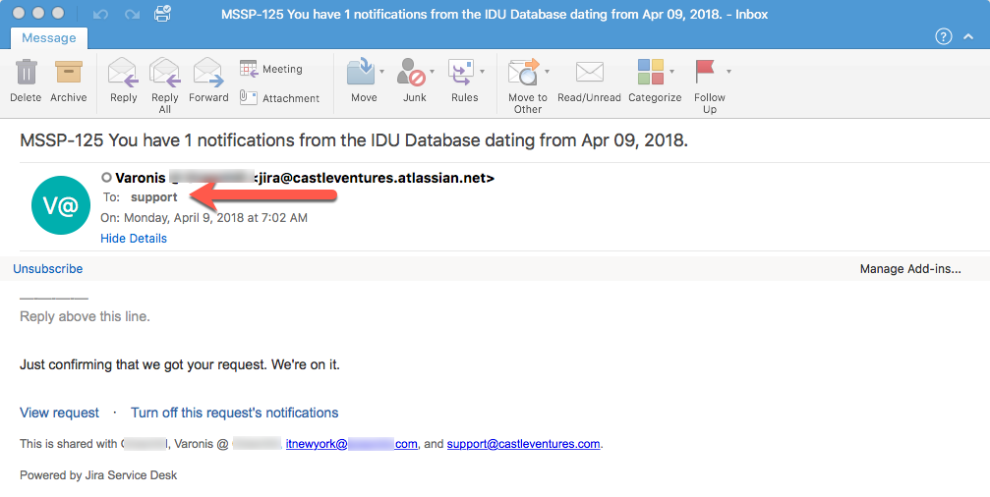
Task: Select the sender address jira@castleventures.atlassian.net
Action: pos(374,178)
